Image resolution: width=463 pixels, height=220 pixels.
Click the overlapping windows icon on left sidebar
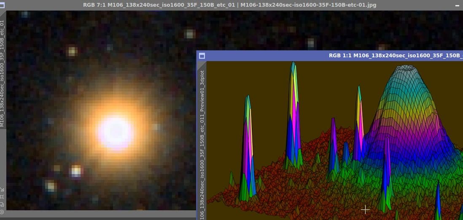pyautogui.click(x=2, y=204)
